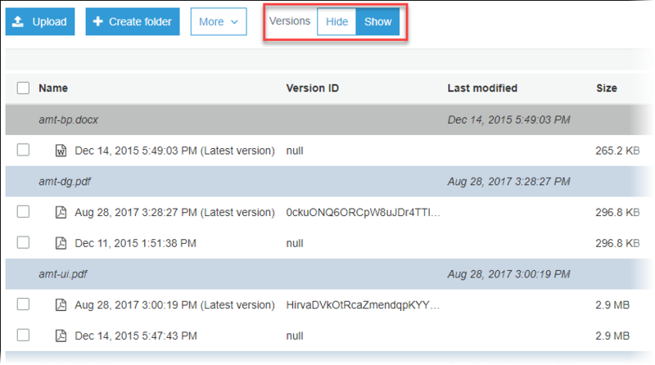Open the Dec 14, 2015 5:47:43 PM version
This screenshot has height=365, width=655.
click(136, 336)
